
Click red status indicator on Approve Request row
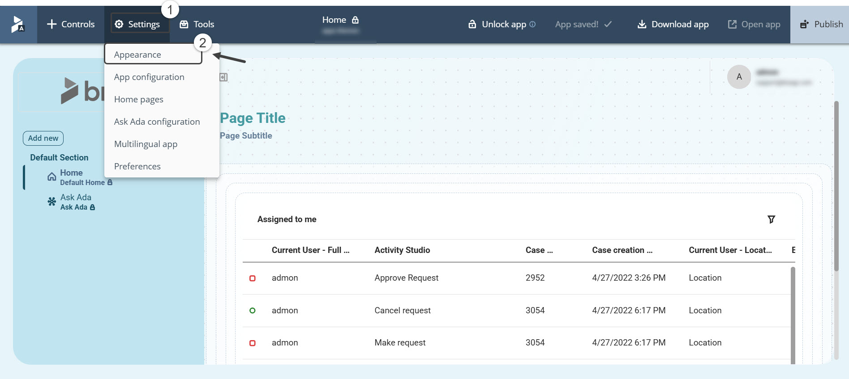pyautogui.click(x=253, y=278)
